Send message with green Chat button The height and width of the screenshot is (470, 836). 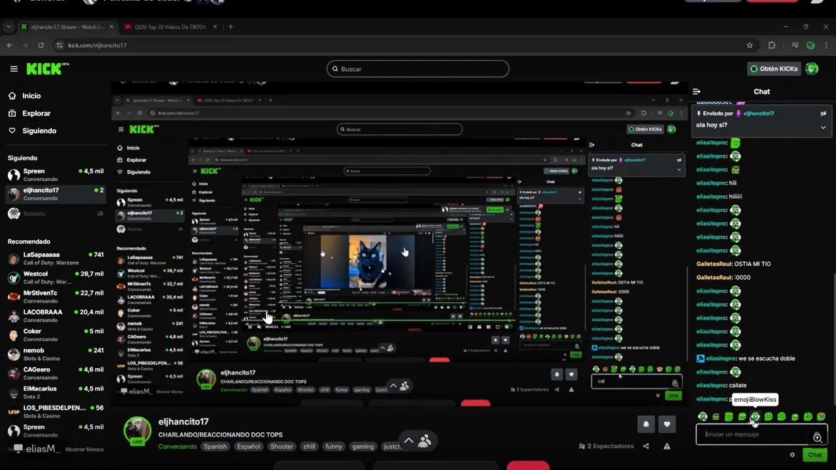pos(815,455)
